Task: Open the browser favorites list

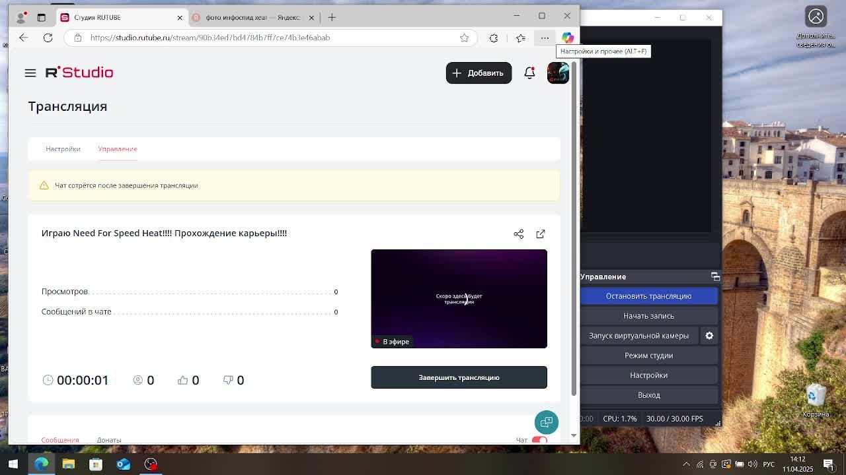Action: (x=521, y=38)
